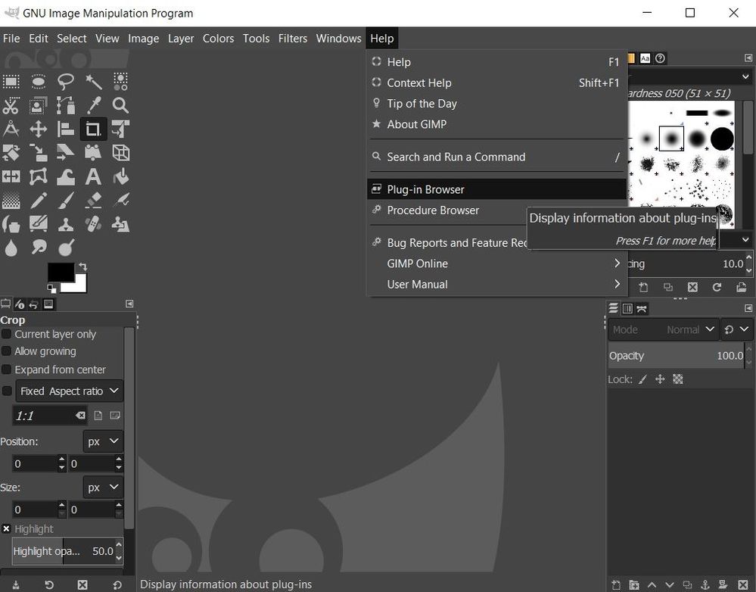The width and height of the screenshot is (756, 592).
Task: Select the Gradient tool
Action: [11, 200]
